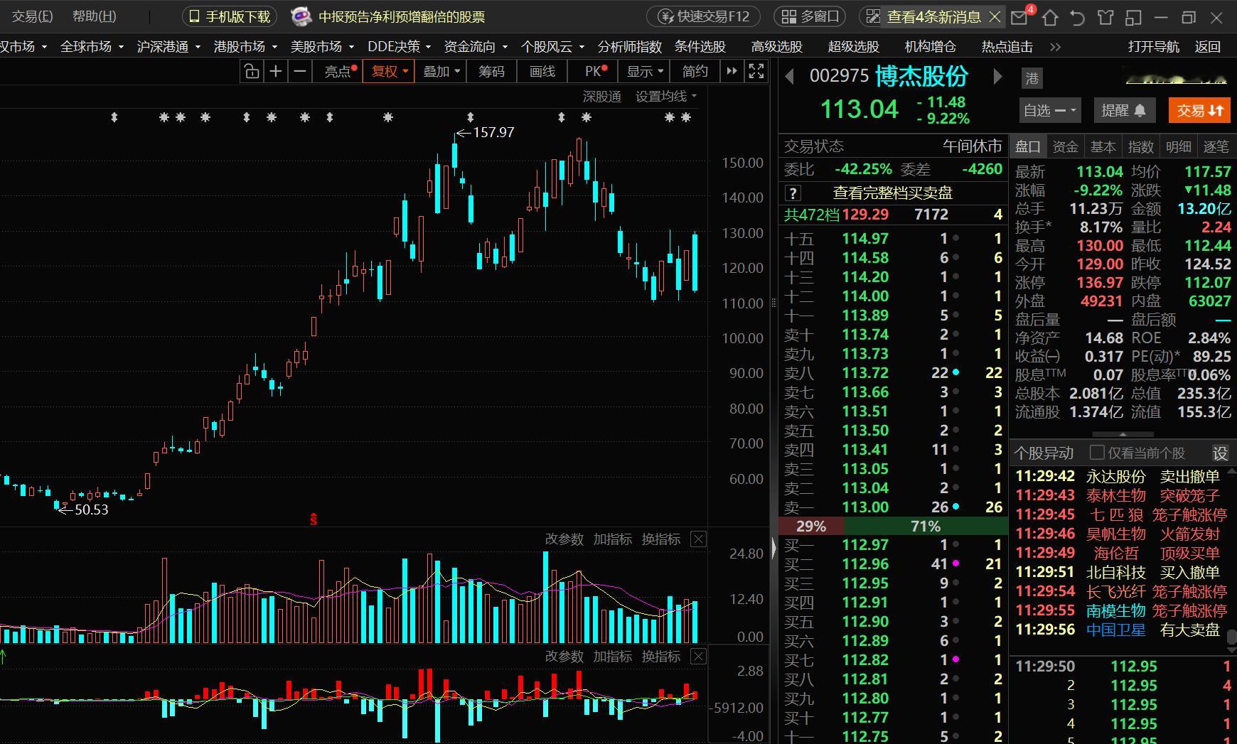Zoom in chart with plus icon
Image resolution: width=1237 pixels, height=744 pixels.
click(276, 71)
